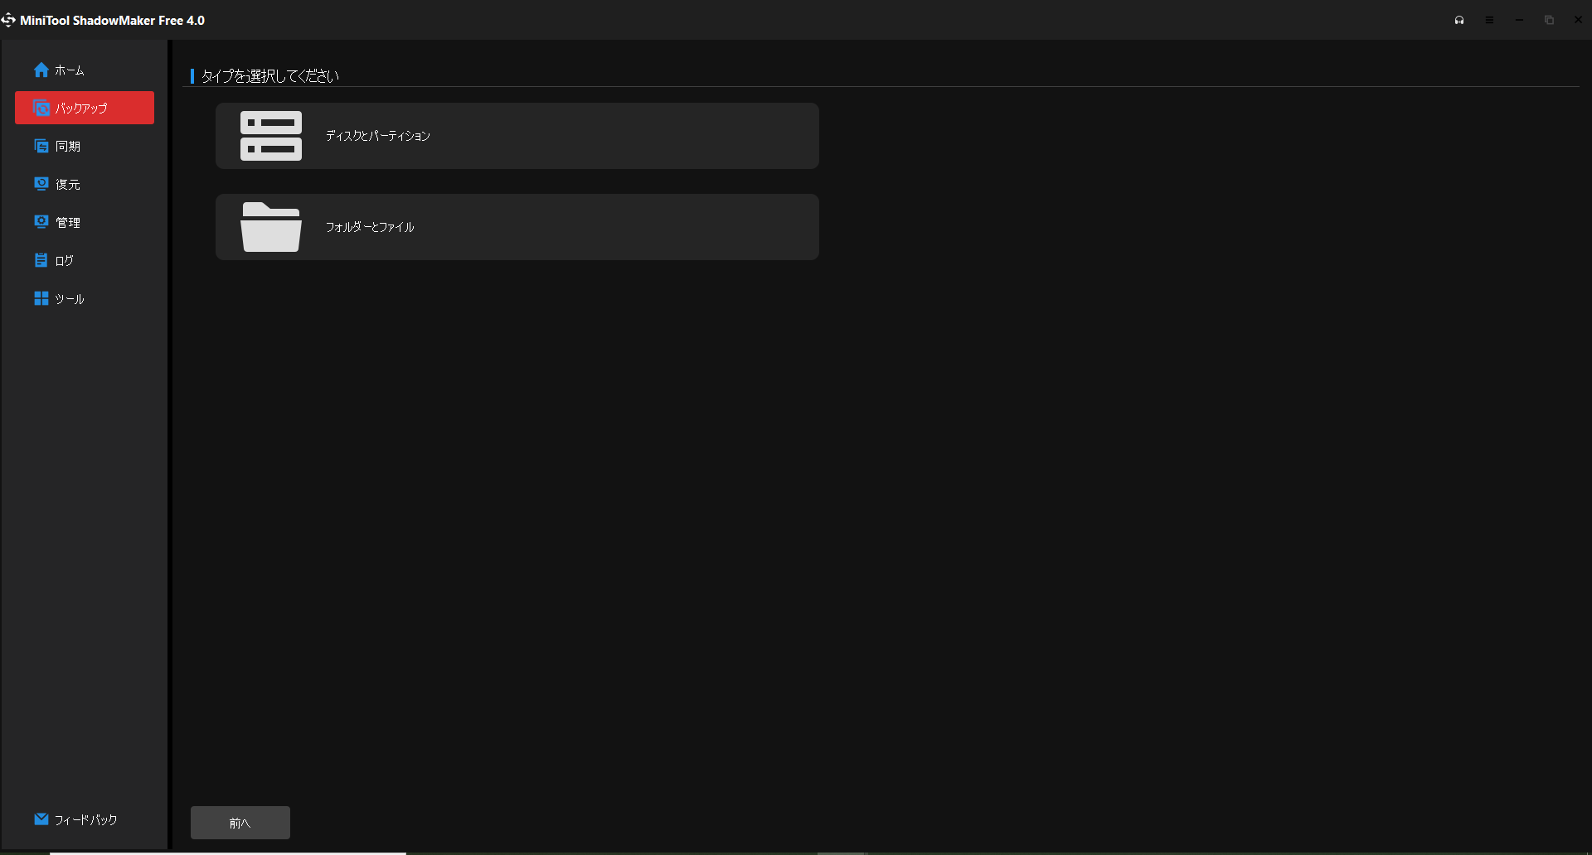Maximize the ShadowMaker window

click(1549, 21)
